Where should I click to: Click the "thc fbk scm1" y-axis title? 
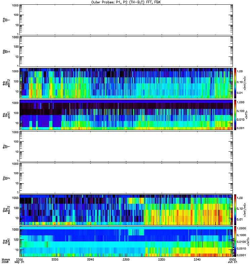[6, 241]
